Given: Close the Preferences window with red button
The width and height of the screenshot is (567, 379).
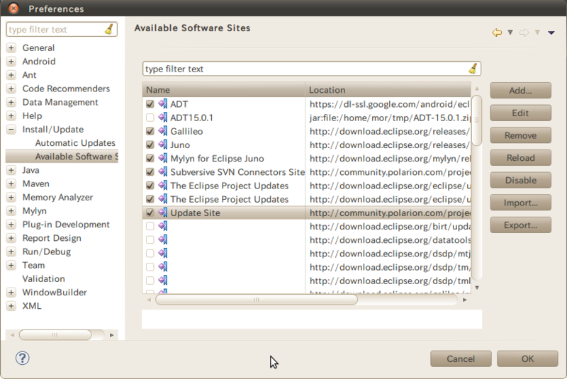Looking at the screenshot, I should coord(13,8).
